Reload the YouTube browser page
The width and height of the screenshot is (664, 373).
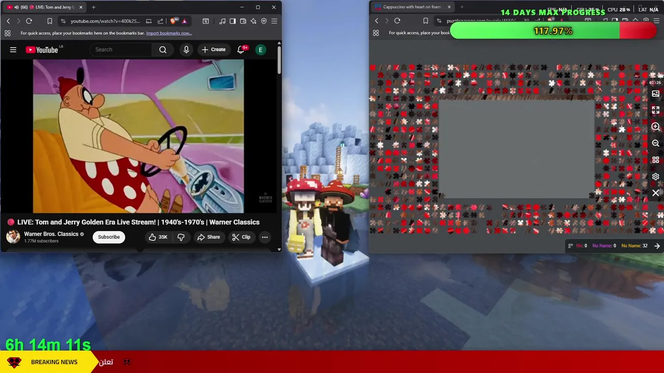(x=29, y=21)
